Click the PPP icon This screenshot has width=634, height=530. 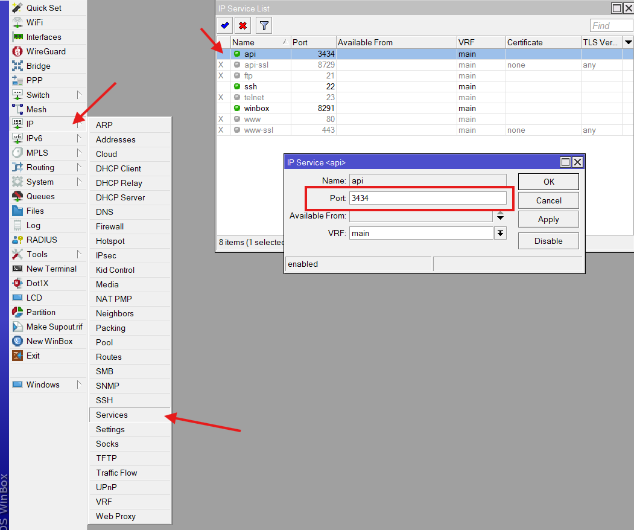pyautogui.click(x=17, y=80)
